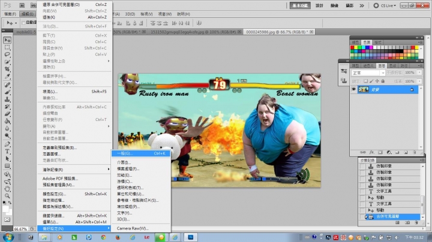Choose 填滿(L)... in Edit menu
Screen dimensions: 432x242
[x=74, y=92]
